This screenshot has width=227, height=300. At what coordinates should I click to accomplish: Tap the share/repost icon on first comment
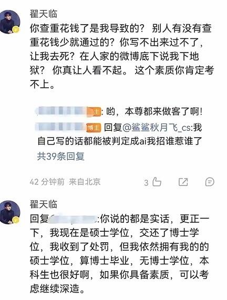[x=183, y=182]
